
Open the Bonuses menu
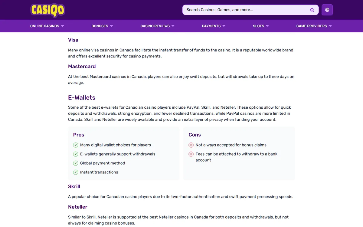point(102,26)
